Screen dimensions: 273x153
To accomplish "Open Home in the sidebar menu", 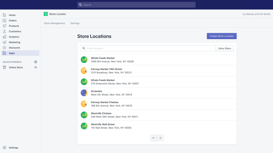I will point(20,15).
